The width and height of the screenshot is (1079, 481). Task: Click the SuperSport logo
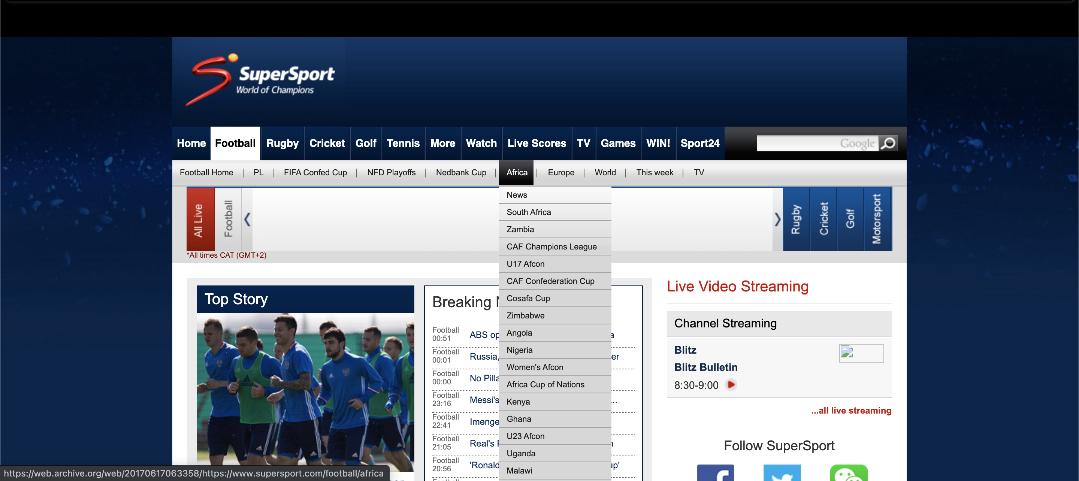[260, 80]
